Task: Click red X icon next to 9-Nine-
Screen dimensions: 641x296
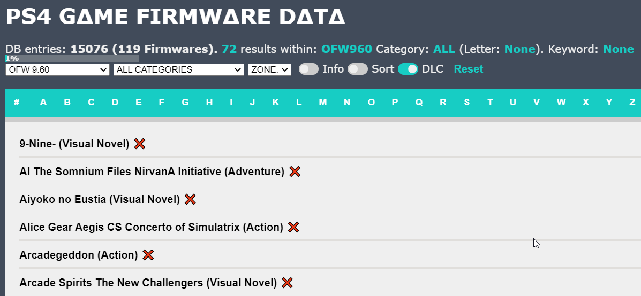Action: coord(140,144)
